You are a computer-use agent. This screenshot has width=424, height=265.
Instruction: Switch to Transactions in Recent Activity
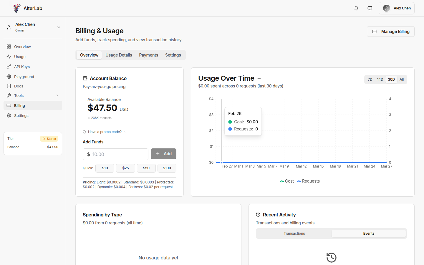point(294,233)
